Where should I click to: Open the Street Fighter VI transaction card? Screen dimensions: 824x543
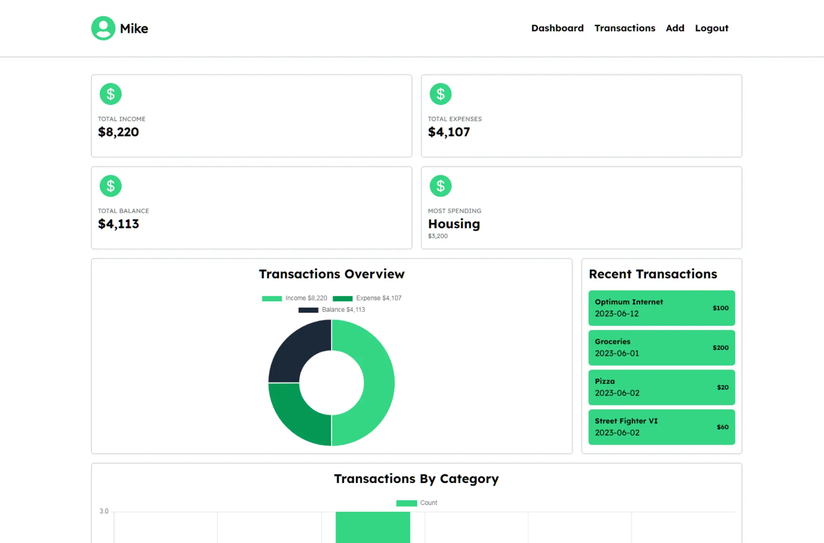point(662,427)
